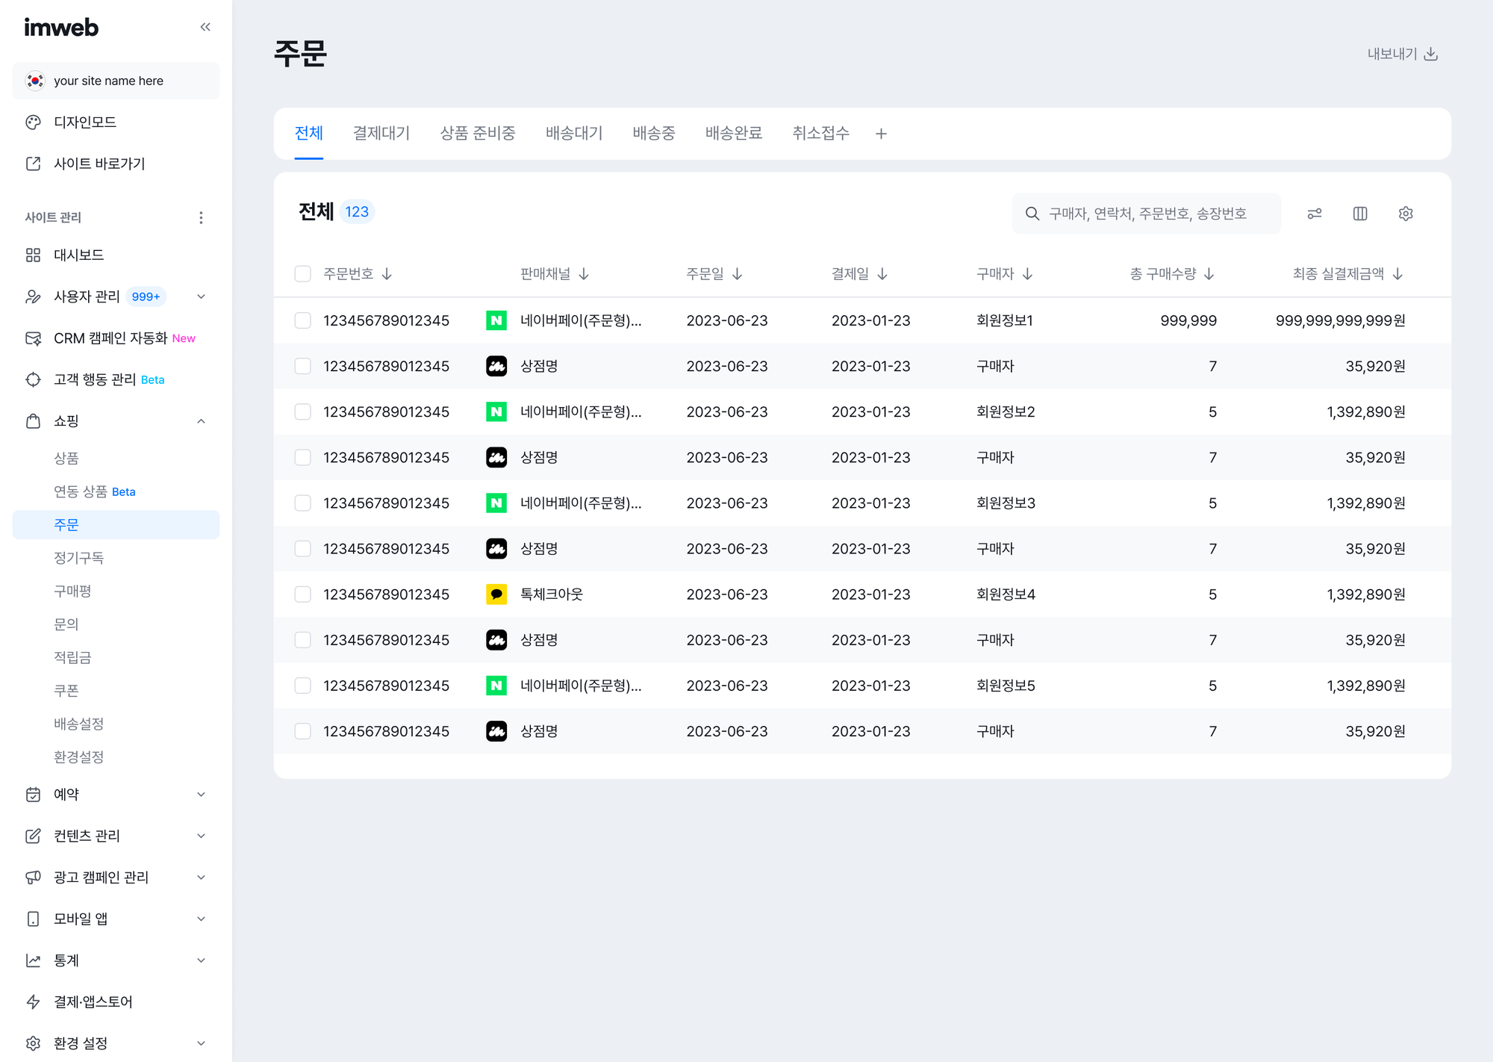The height and width of the screenshot is (1062, 1493).
Task: Check the 회원정보3 order row checkbox
Action: click(x=302, y=503)
